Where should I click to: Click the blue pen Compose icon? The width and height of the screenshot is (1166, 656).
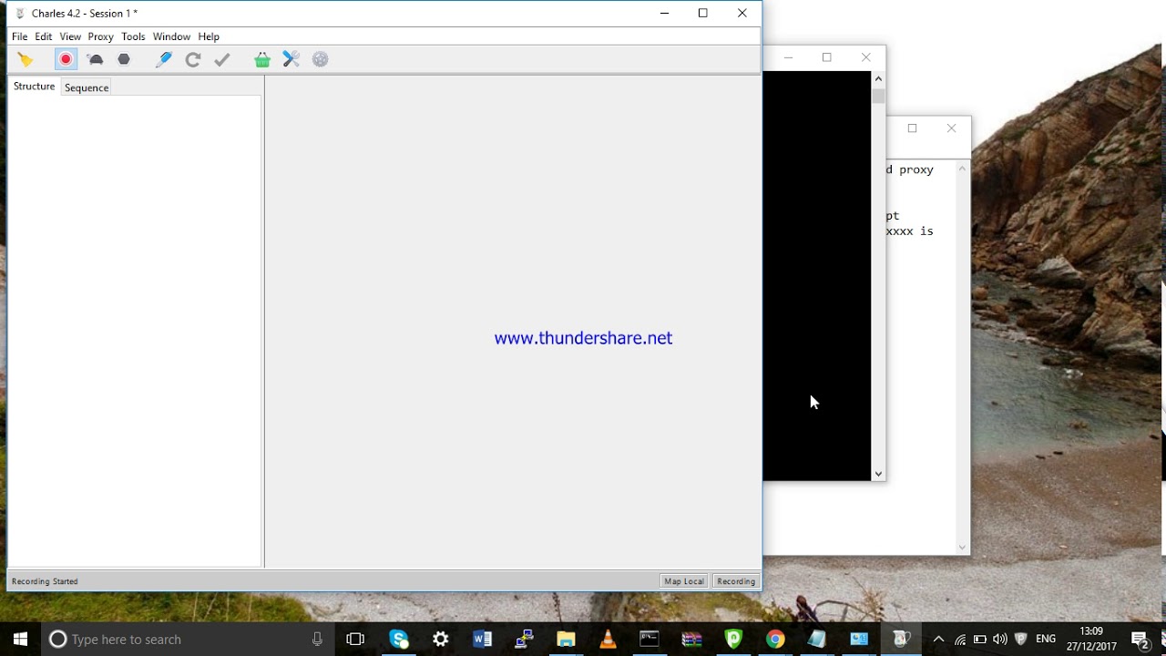[x=164, y=59]
